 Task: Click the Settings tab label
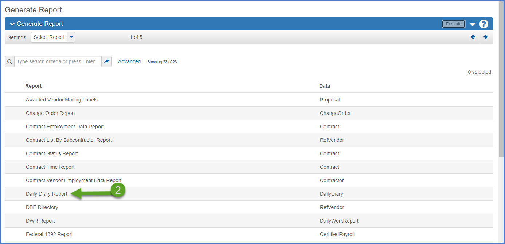pyautogui.click(x=17, y=37)
